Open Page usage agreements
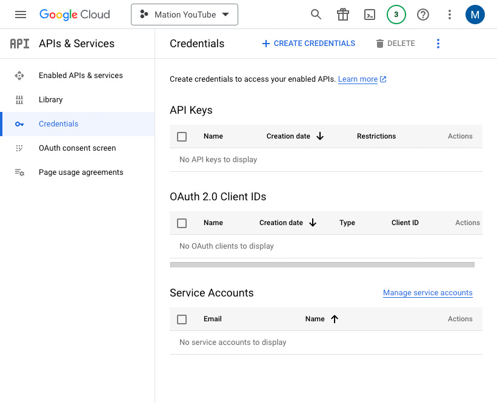 point(78,172)
